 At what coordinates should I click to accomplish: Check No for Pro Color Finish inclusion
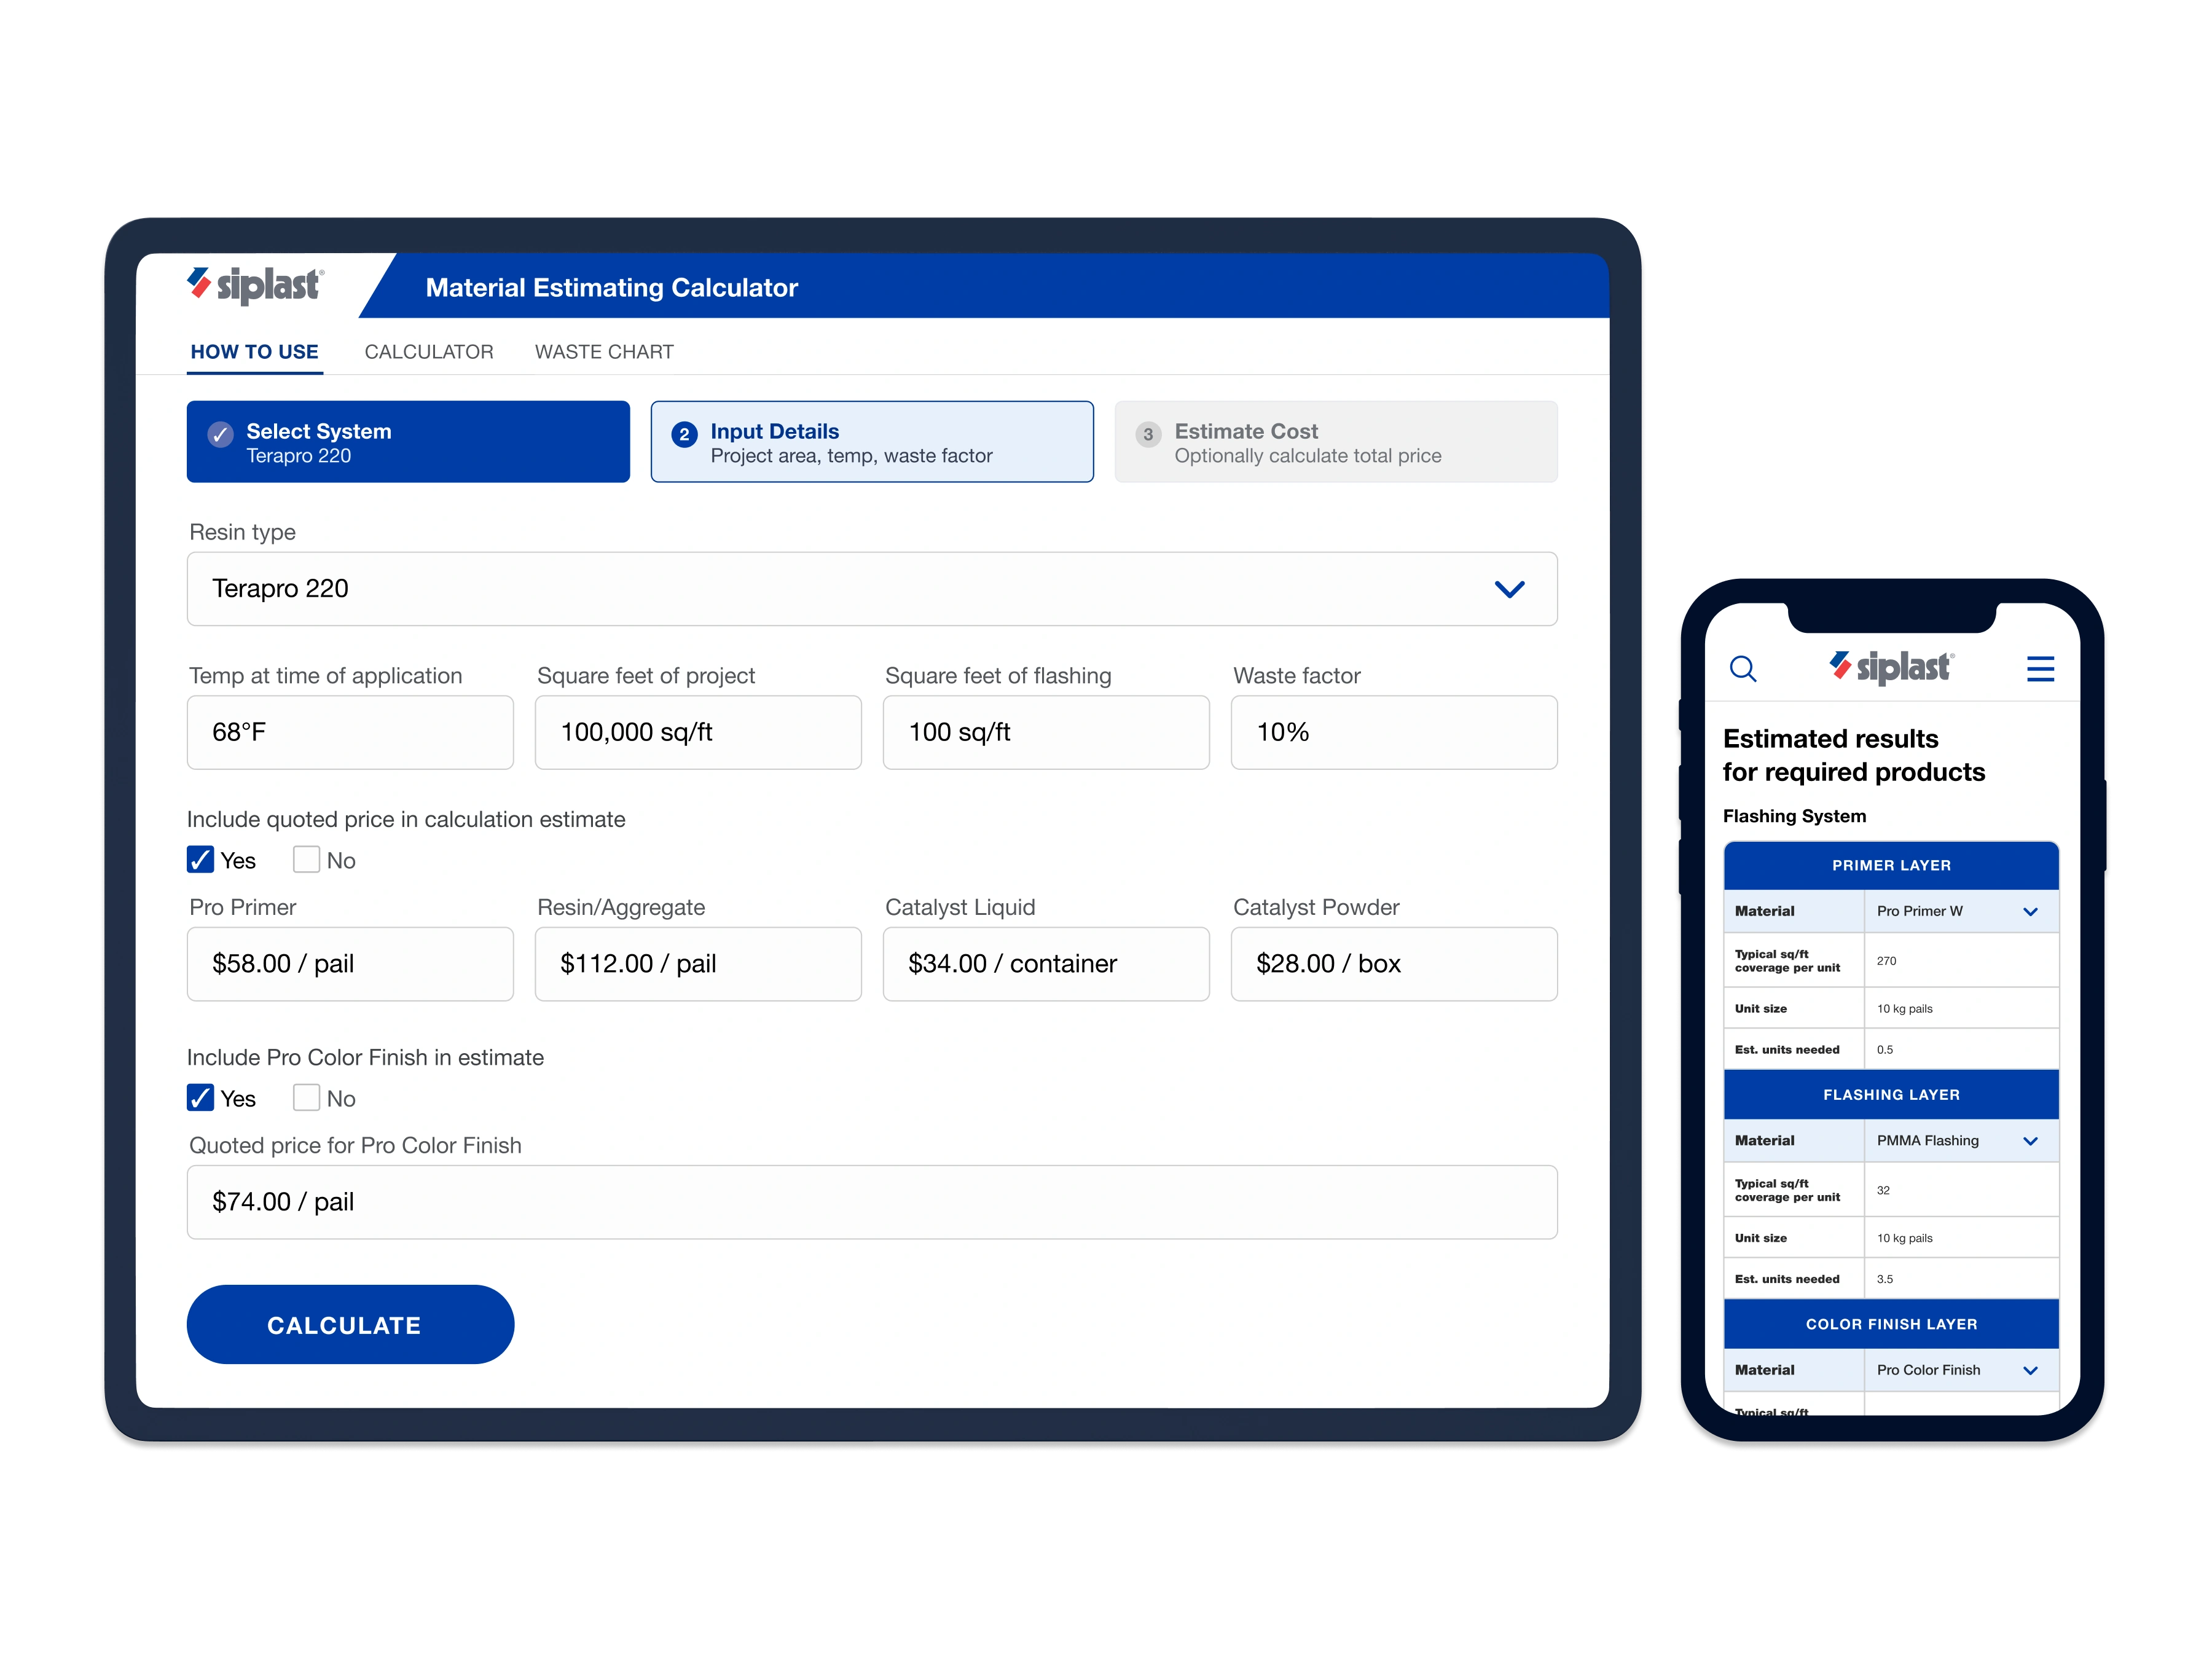(x=306, y=1098)
